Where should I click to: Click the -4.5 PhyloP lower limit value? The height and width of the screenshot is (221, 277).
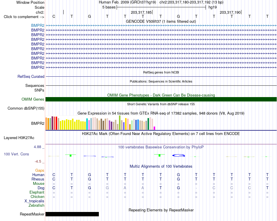tap(38, 161)
